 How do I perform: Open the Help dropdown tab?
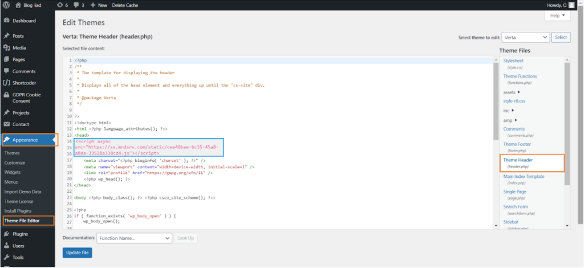point(557,16)
